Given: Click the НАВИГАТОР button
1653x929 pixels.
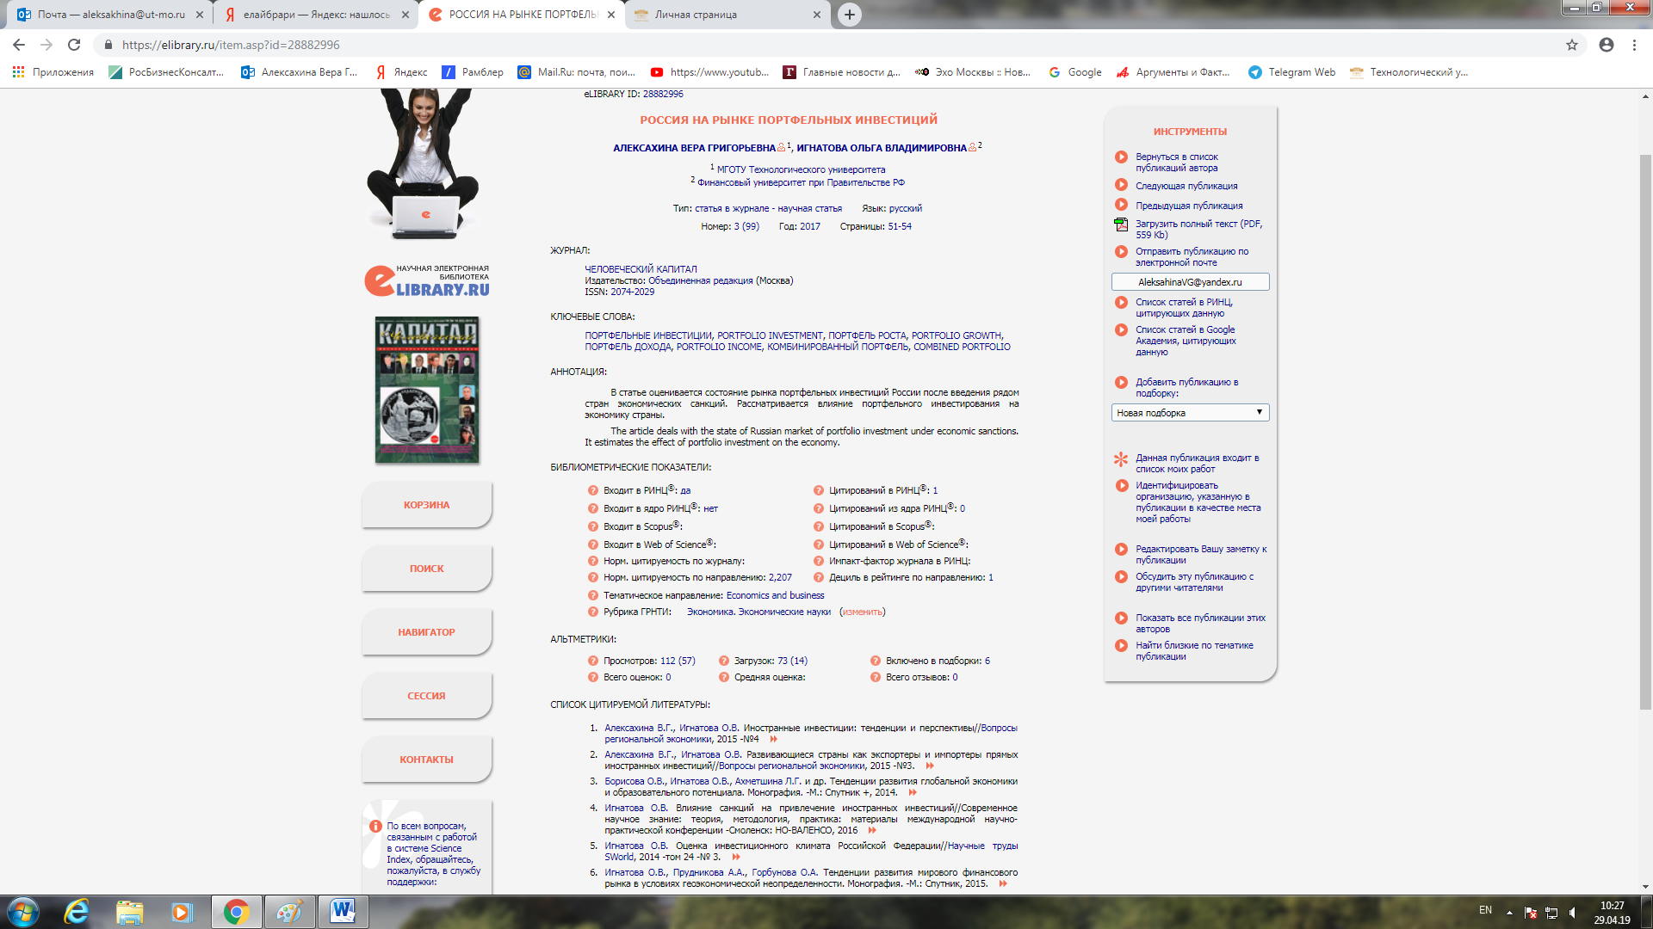Looking at the screenshot, I should click(426, 632).
